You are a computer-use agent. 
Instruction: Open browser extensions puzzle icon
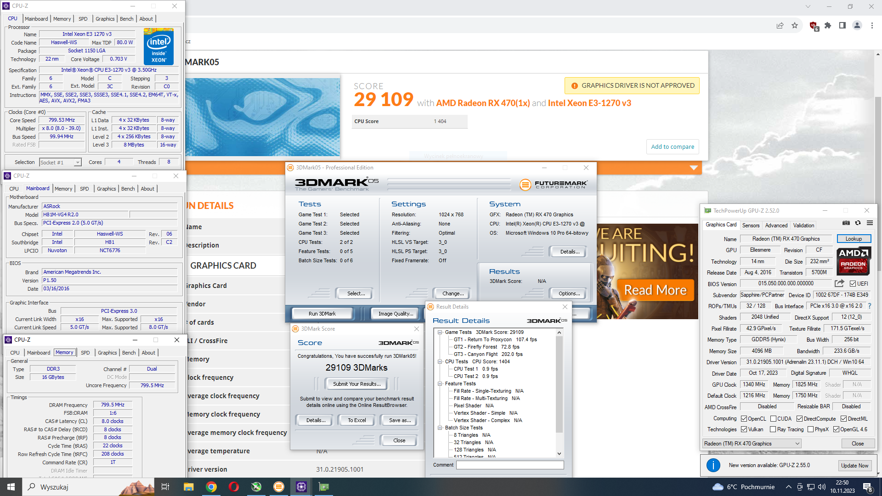tap(828, 25)
